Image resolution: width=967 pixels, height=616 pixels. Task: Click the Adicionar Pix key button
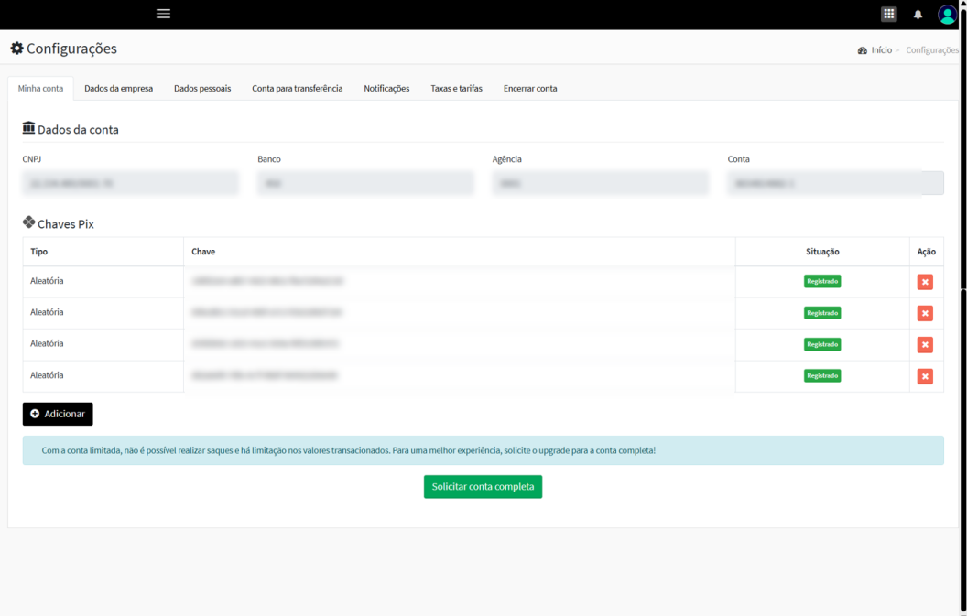pos(58,414)
